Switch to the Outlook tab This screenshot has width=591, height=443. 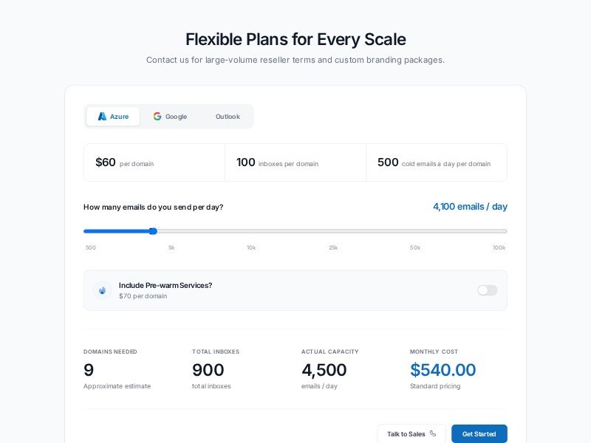[x=228, y=117]
